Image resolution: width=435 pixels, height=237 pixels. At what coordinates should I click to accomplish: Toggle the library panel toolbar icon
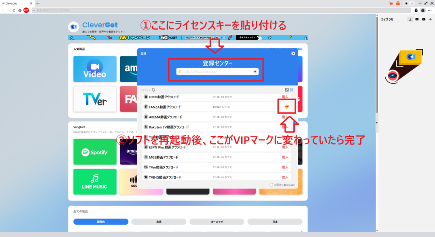pos(423,10)
